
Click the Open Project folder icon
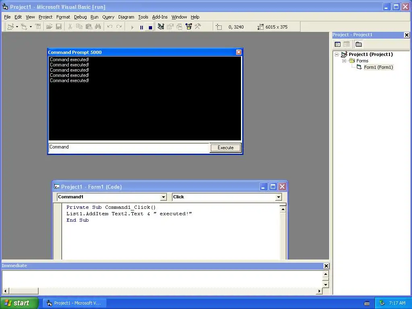(49, 27)
